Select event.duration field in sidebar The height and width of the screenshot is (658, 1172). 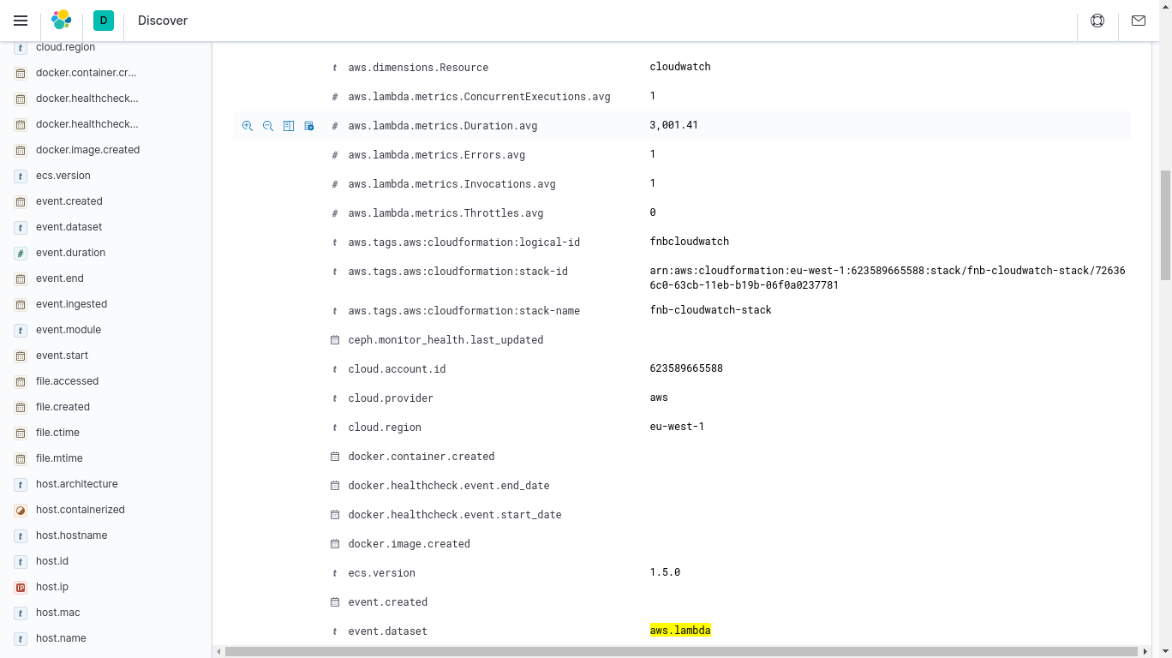click(x=70, y=253)
